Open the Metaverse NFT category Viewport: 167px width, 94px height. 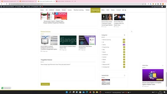click(x=106, y=64)
